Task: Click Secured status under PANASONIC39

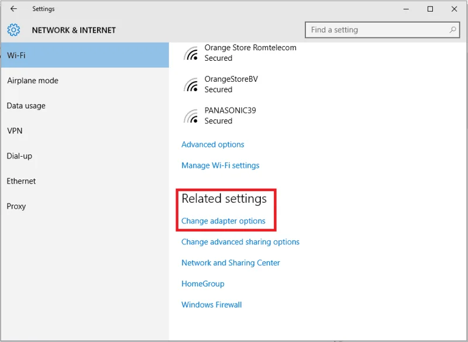Action: coord(218,121)
